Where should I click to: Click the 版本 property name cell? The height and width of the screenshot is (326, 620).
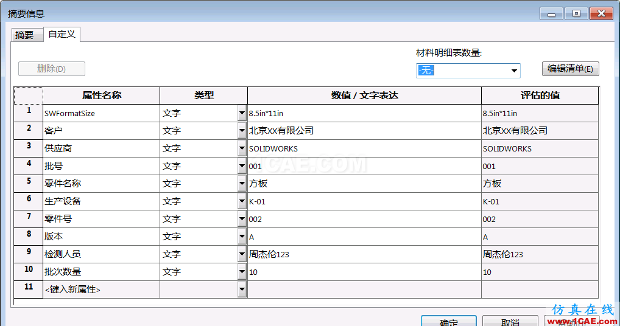pyautogui.click(x=101, y=237)
